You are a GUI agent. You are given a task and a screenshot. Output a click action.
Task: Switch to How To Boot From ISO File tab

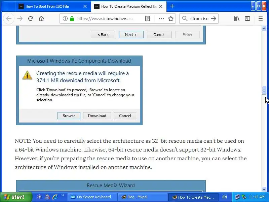[x=53, y=6]
